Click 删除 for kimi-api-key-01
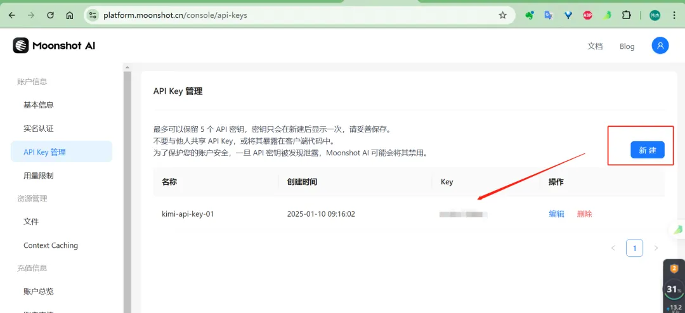Image resolution: width=685 pixels, height=313 pixels. (x=584, y=214)
